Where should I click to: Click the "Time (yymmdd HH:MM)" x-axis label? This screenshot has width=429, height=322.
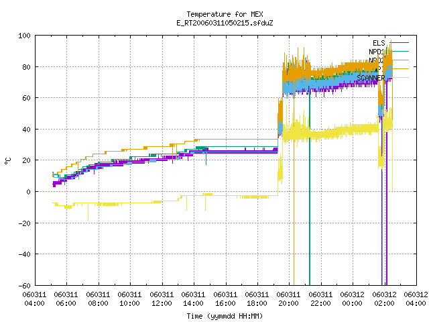225,316
